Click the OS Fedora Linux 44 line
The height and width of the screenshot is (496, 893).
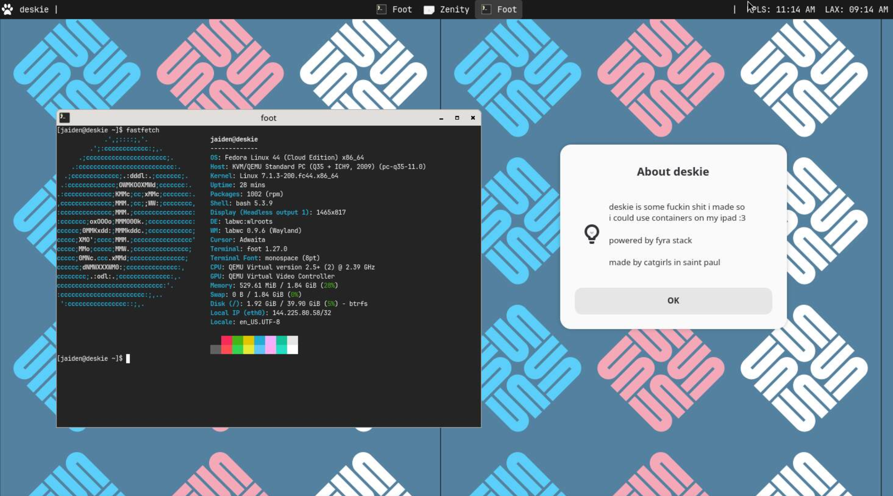[287, 157]
